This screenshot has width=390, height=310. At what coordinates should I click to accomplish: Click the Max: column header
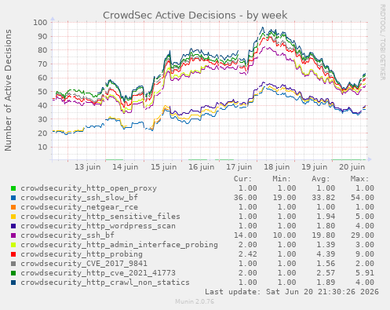(x=359, y=179)
